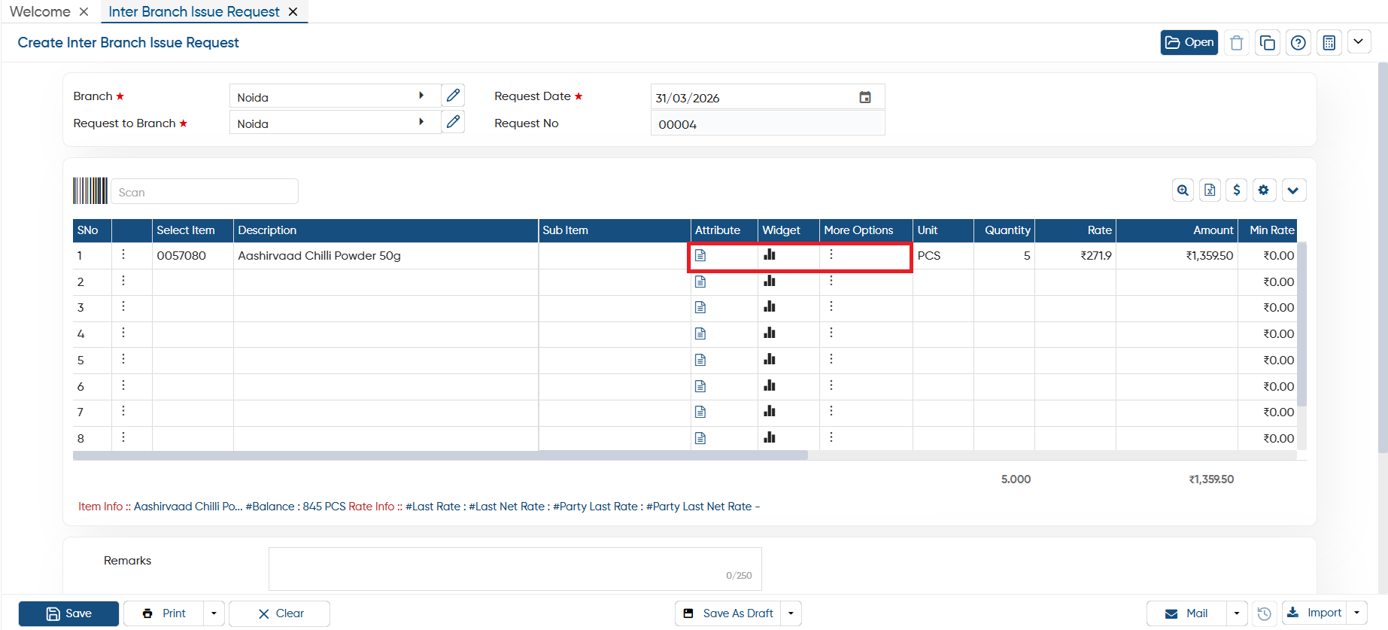Open the Request Date calendar picker

pyautogui.click(x=865, y=97)
